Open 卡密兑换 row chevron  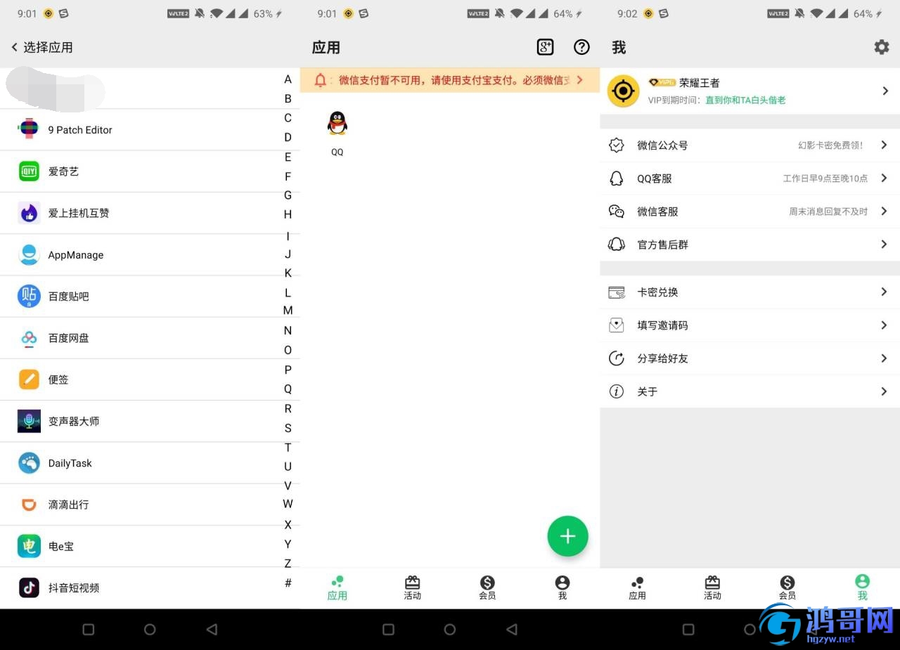click(x=885, y=292)
